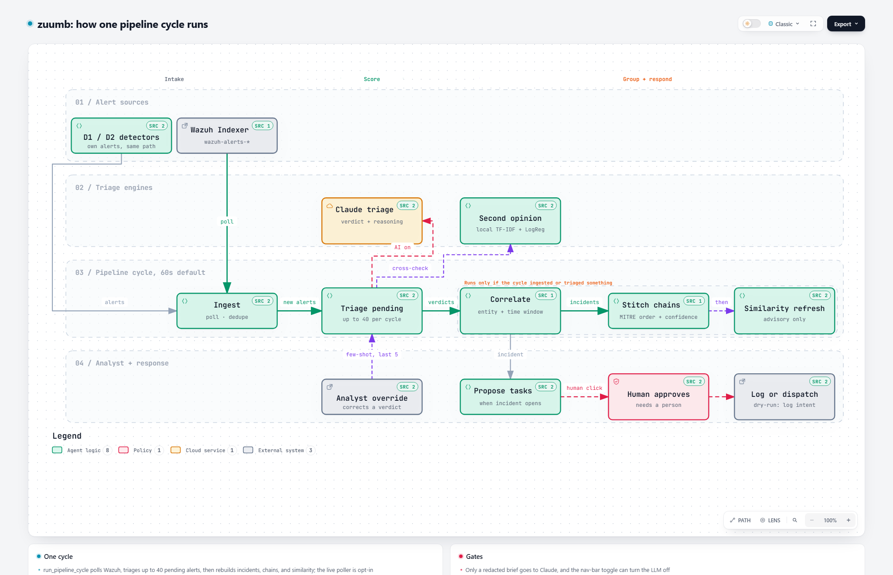Select the Group + respond column header
893x575 pixels.
647,79
